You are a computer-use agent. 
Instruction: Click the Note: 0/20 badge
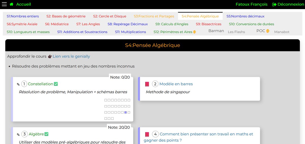(x=120, y=77)
